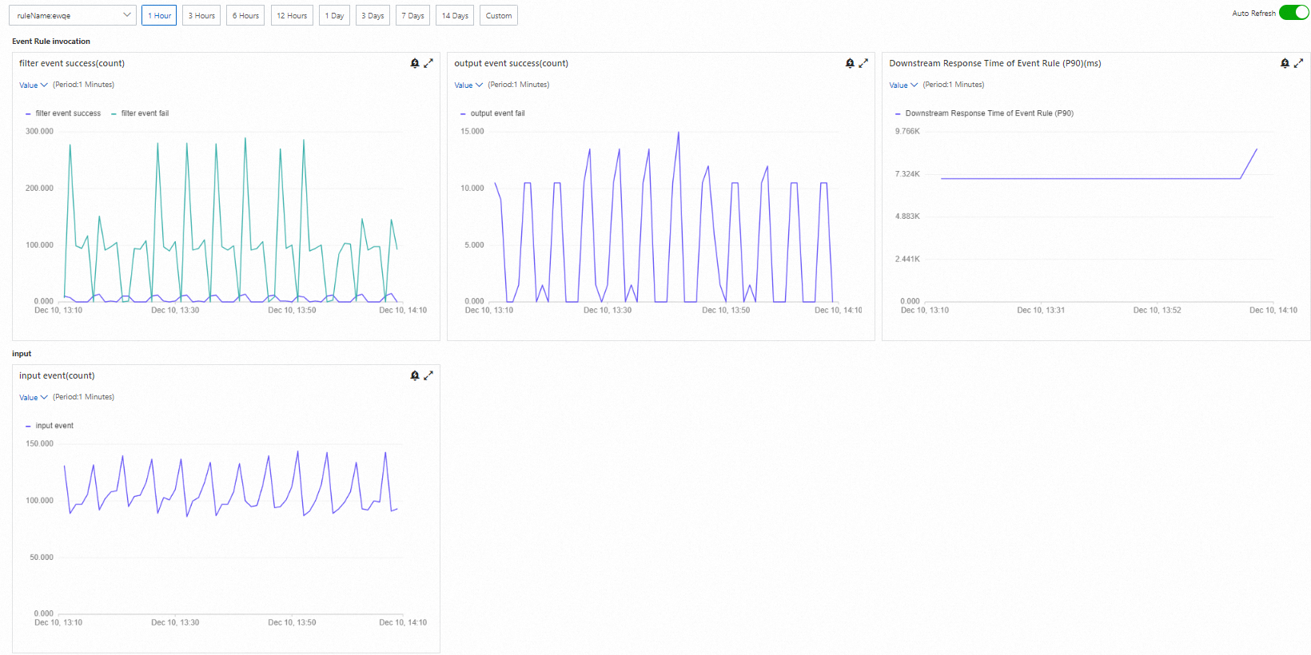Select the 3 Days time range

pyautogui.click(x=373, y=15)
